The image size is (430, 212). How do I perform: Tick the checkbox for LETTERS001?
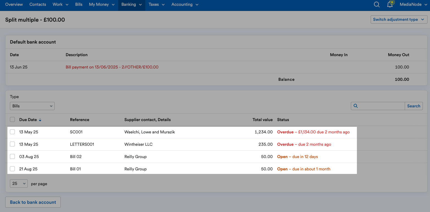tap(12, 144)
